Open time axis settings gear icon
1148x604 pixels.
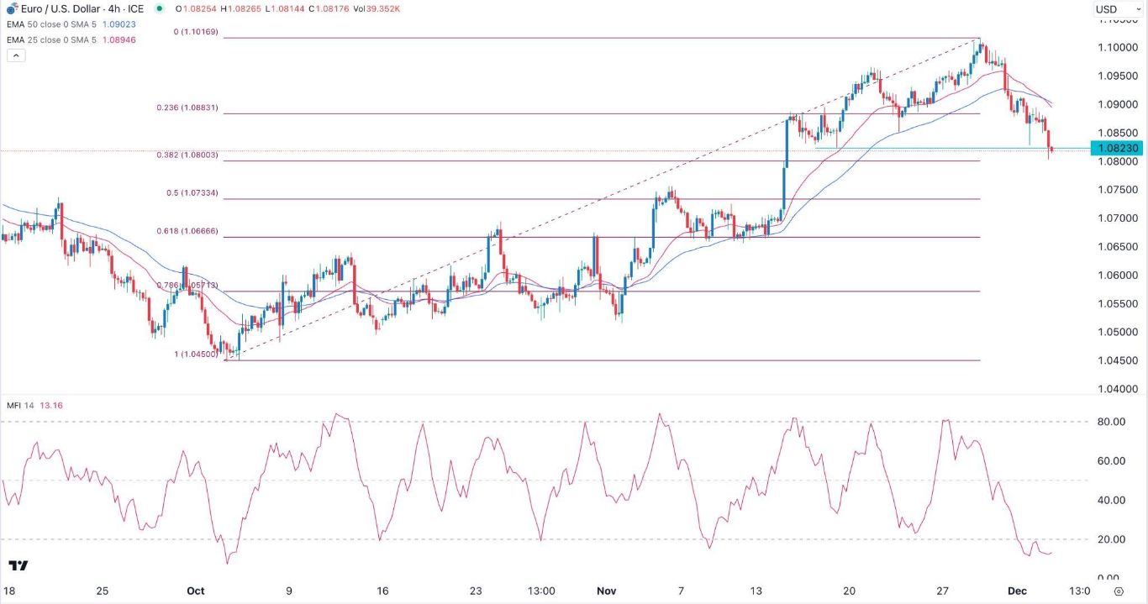[1119, 591]
